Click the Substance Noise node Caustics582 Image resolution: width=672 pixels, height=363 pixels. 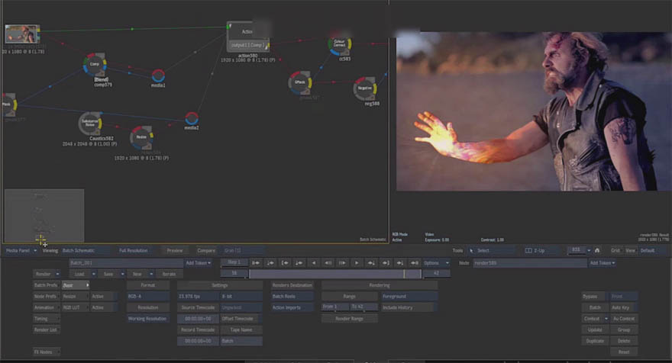pos(90,124)
